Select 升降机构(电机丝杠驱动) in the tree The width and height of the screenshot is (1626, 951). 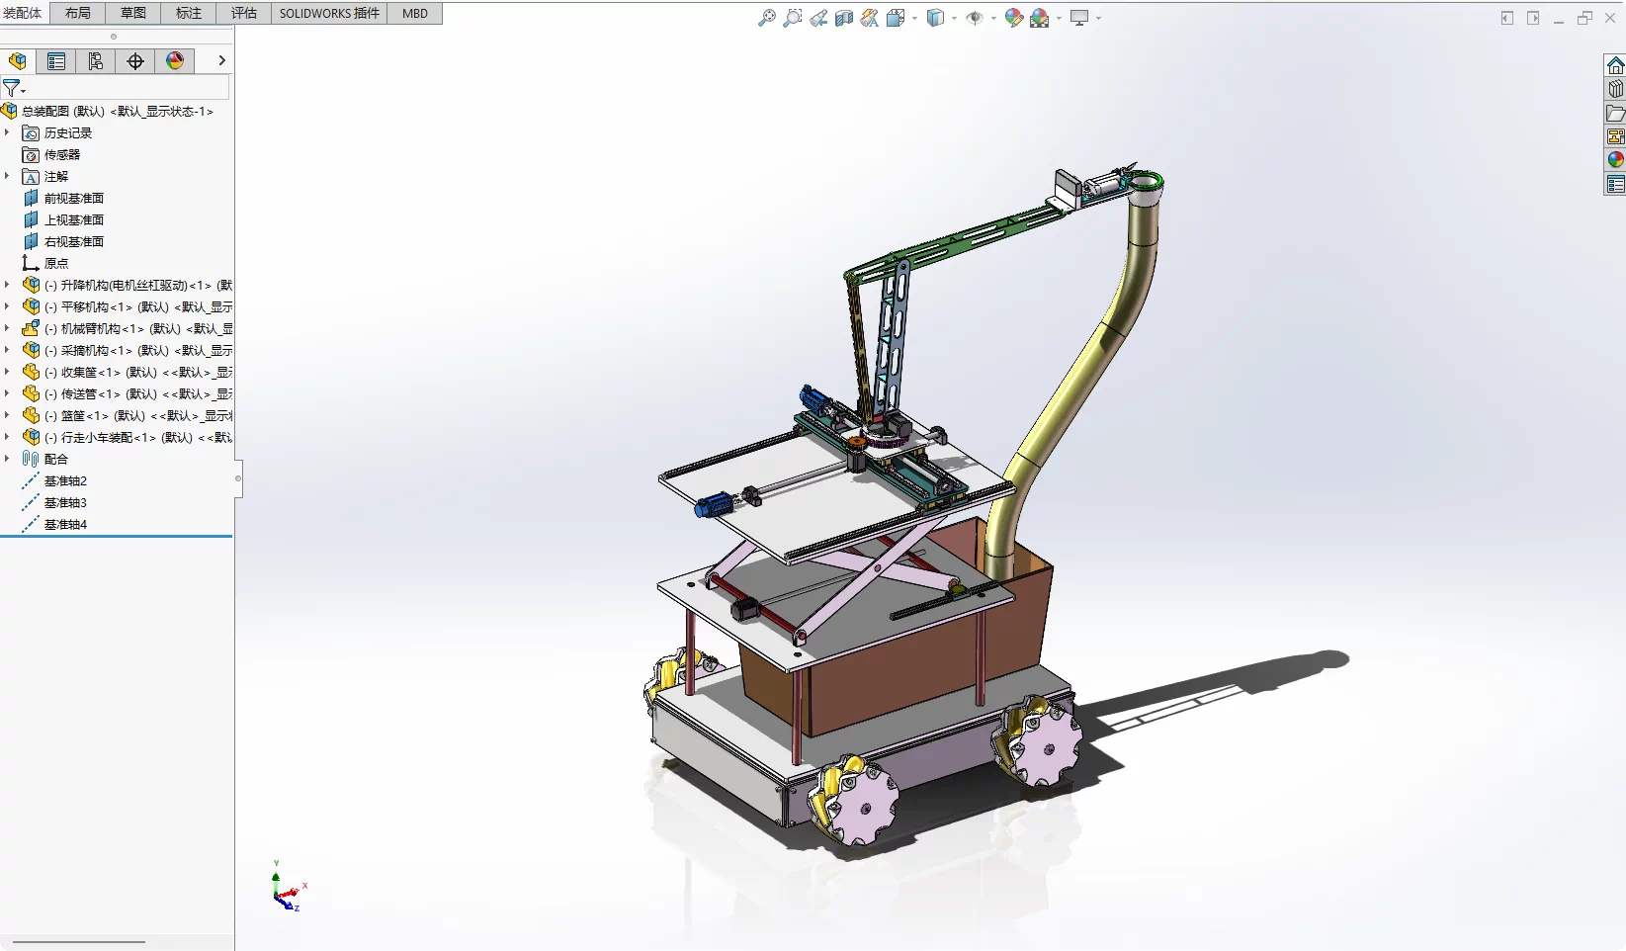pyautogui.click(x=127, y=286)
